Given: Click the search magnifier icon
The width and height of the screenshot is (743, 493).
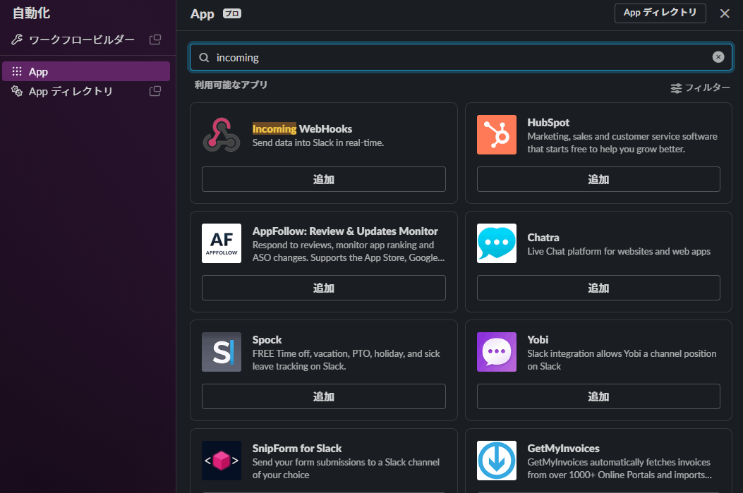Looking at the screenshot, I should [204, 58].
